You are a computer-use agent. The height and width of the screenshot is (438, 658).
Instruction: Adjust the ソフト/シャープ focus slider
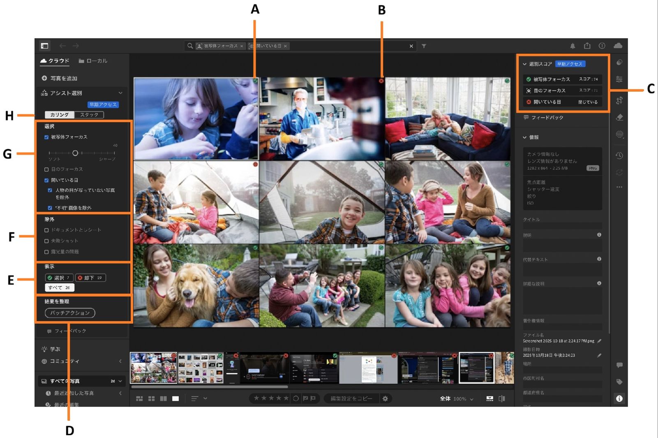[75, 153]
